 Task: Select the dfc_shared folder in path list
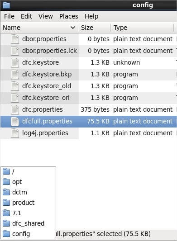click(x=28, y=223)
